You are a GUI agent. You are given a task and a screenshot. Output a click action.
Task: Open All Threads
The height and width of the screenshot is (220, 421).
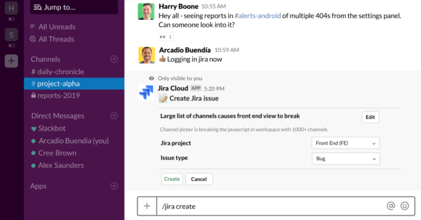56,39
